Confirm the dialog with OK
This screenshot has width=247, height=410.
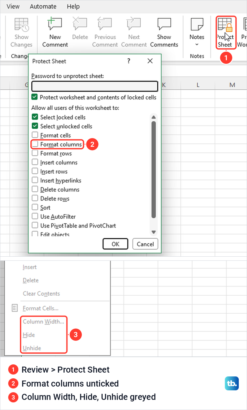coord(116,244)
